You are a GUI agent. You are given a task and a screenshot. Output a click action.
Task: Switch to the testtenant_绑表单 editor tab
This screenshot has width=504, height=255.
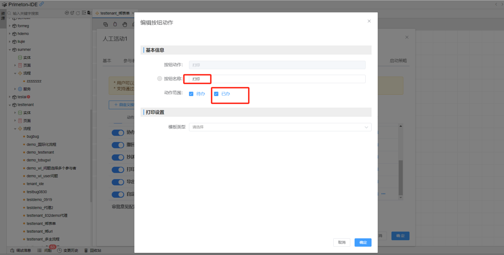click(115, 13)
